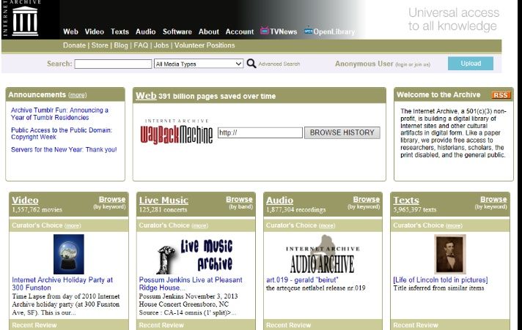Open the OpenLibrary link
522x330 pixels.
click(x=334, y=32)
